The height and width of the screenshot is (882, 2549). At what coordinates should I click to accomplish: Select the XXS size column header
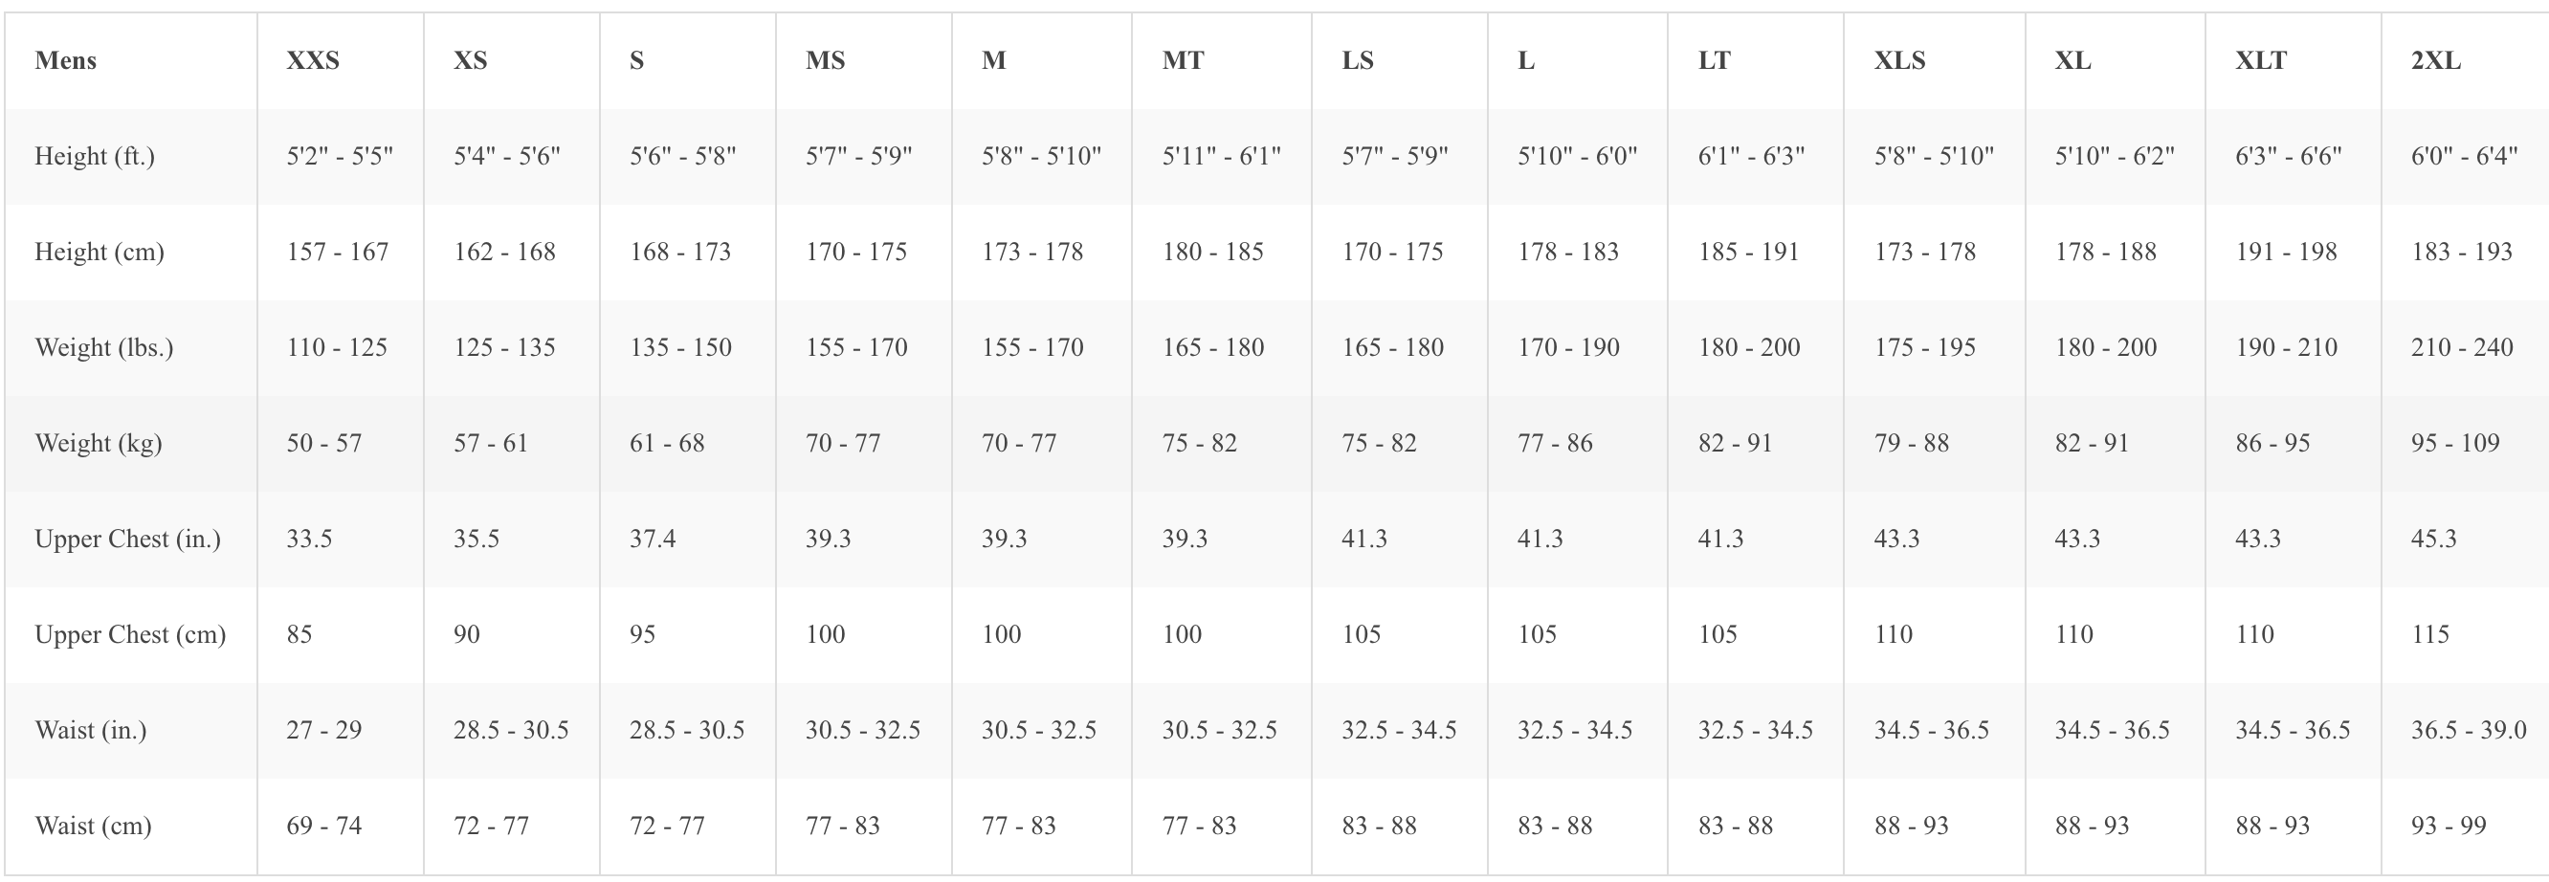[313, 60]
